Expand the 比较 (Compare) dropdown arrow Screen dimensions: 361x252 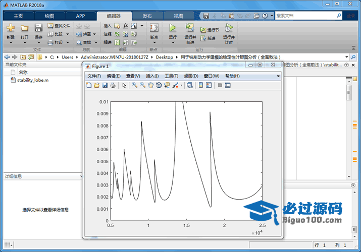68,34
